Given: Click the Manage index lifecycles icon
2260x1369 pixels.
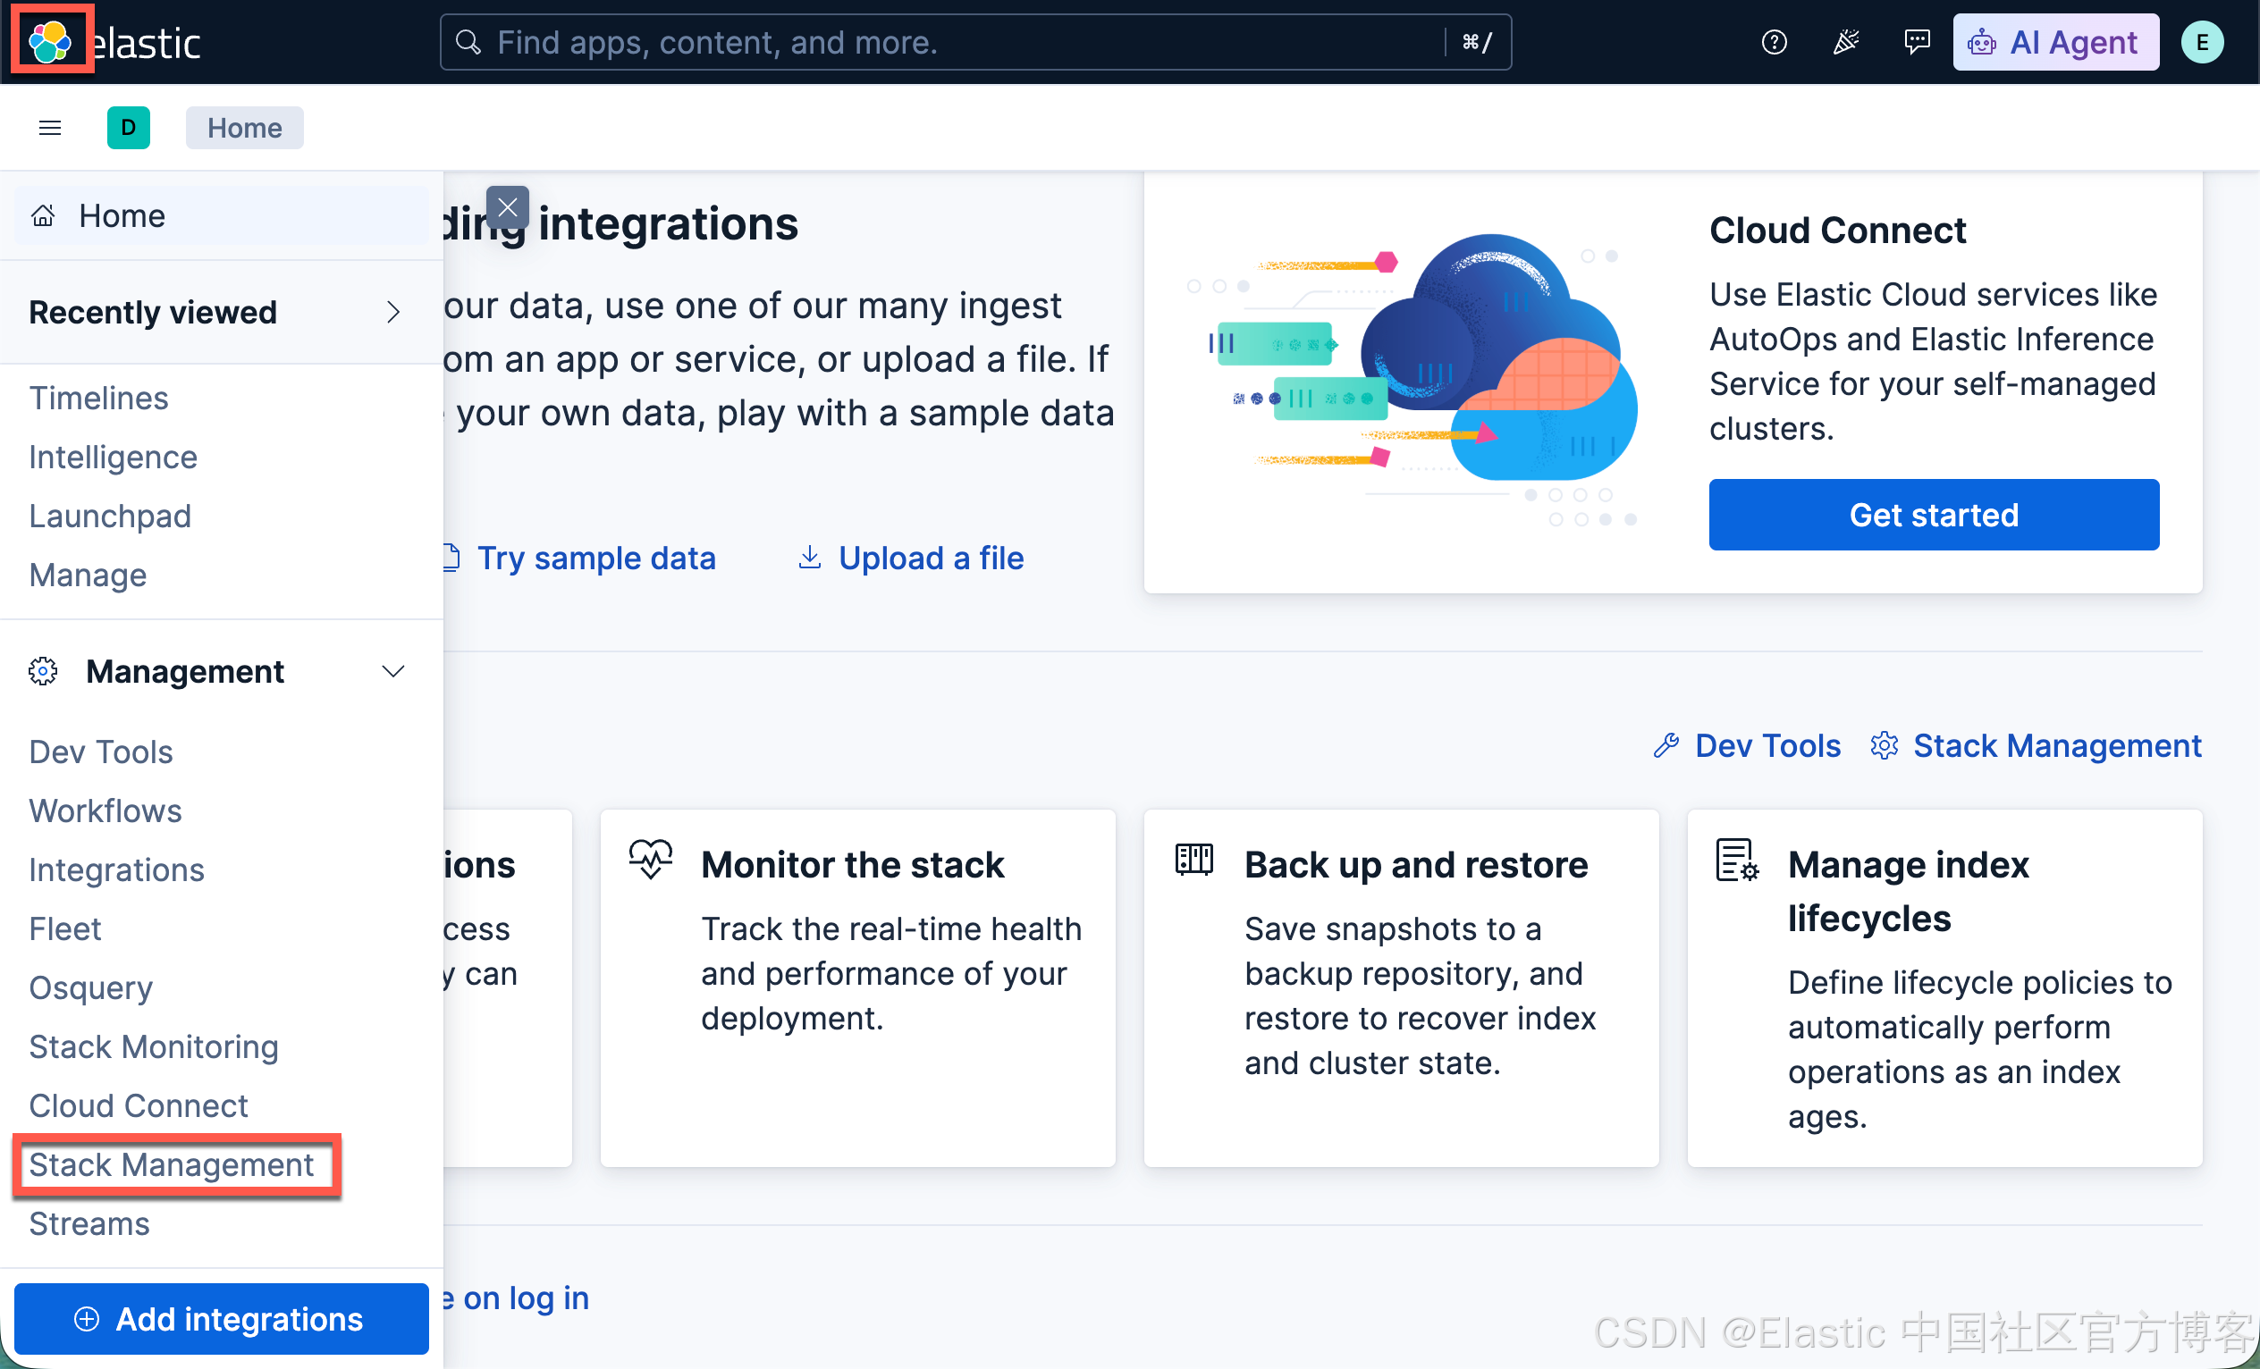Looking at the screenshot, I should 1737,861.
